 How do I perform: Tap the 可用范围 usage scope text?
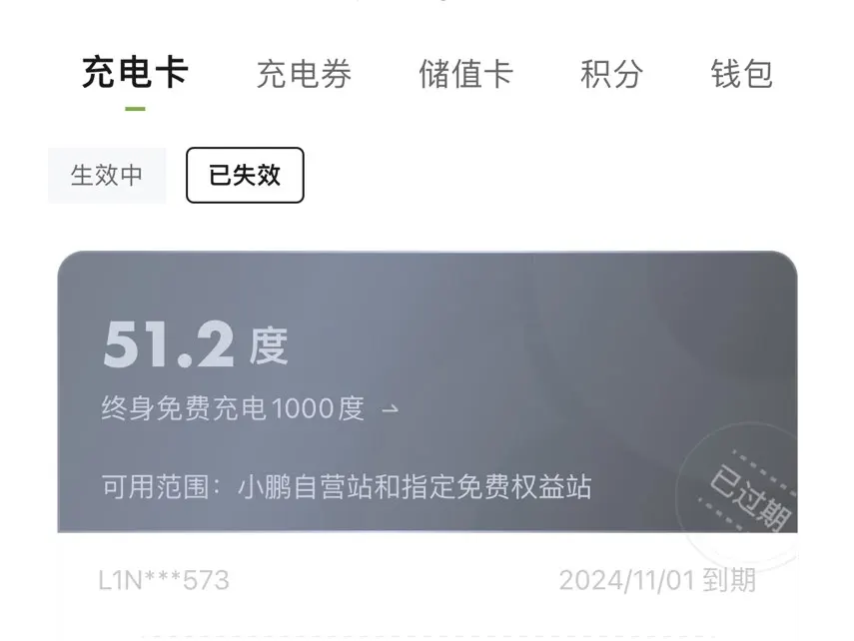tap(347, 486)
